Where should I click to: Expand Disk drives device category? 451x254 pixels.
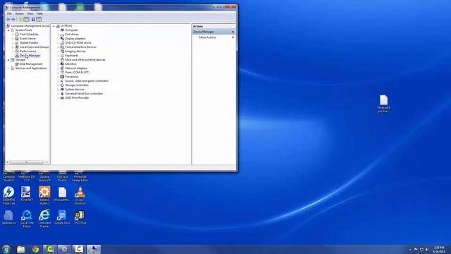58,35
